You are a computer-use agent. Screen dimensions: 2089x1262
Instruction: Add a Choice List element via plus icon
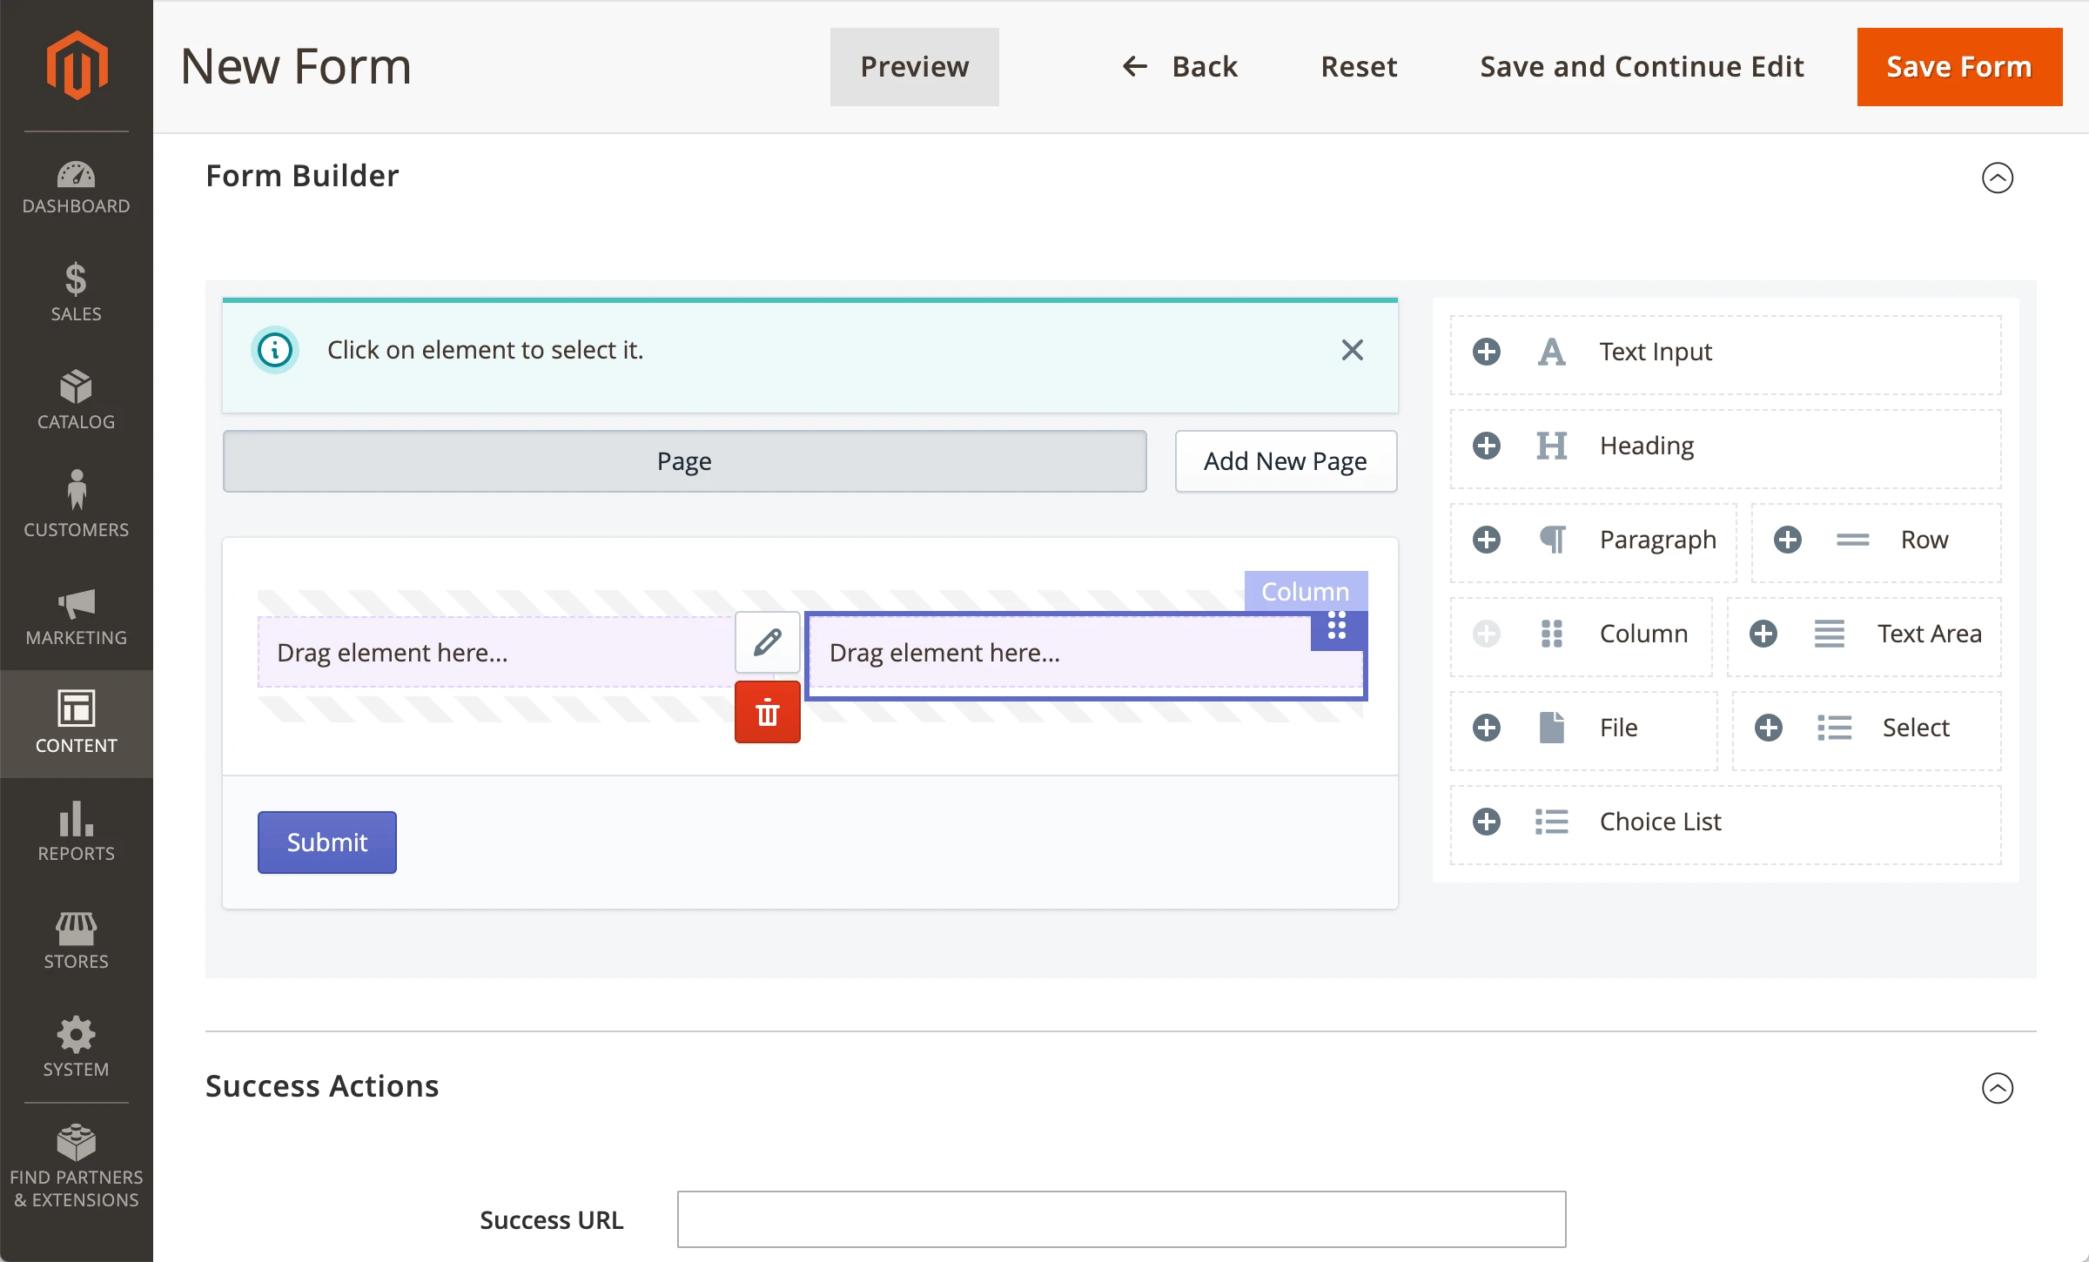(1487, 822)
